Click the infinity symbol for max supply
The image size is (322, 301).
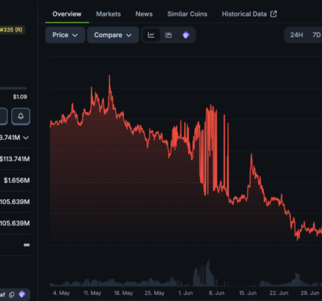pyautogui.click(x=26, y=245)
